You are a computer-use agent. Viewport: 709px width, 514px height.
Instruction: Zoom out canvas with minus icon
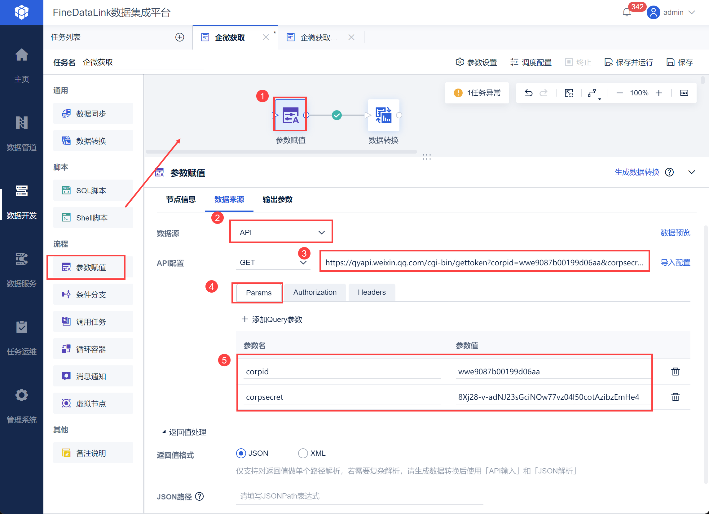619,93
